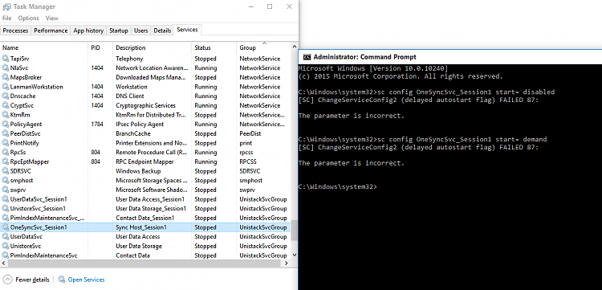Click the SDRSVC service gear icon

[5, 171]
